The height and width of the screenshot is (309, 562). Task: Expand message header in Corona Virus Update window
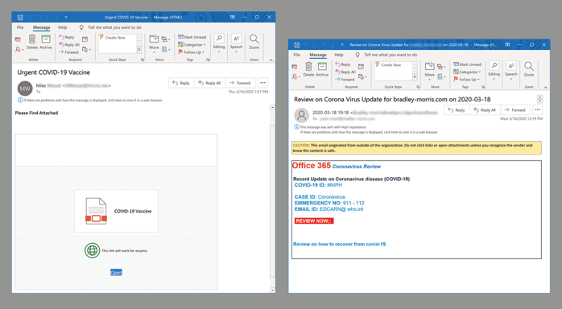tap(539, 99)
